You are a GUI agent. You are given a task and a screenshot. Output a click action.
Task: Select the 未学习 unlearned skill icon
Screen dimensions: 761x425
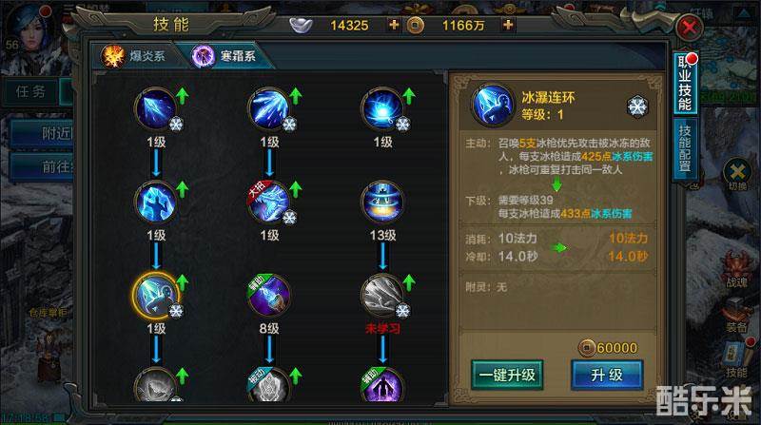pyautogui.click(x=382, y=295)
